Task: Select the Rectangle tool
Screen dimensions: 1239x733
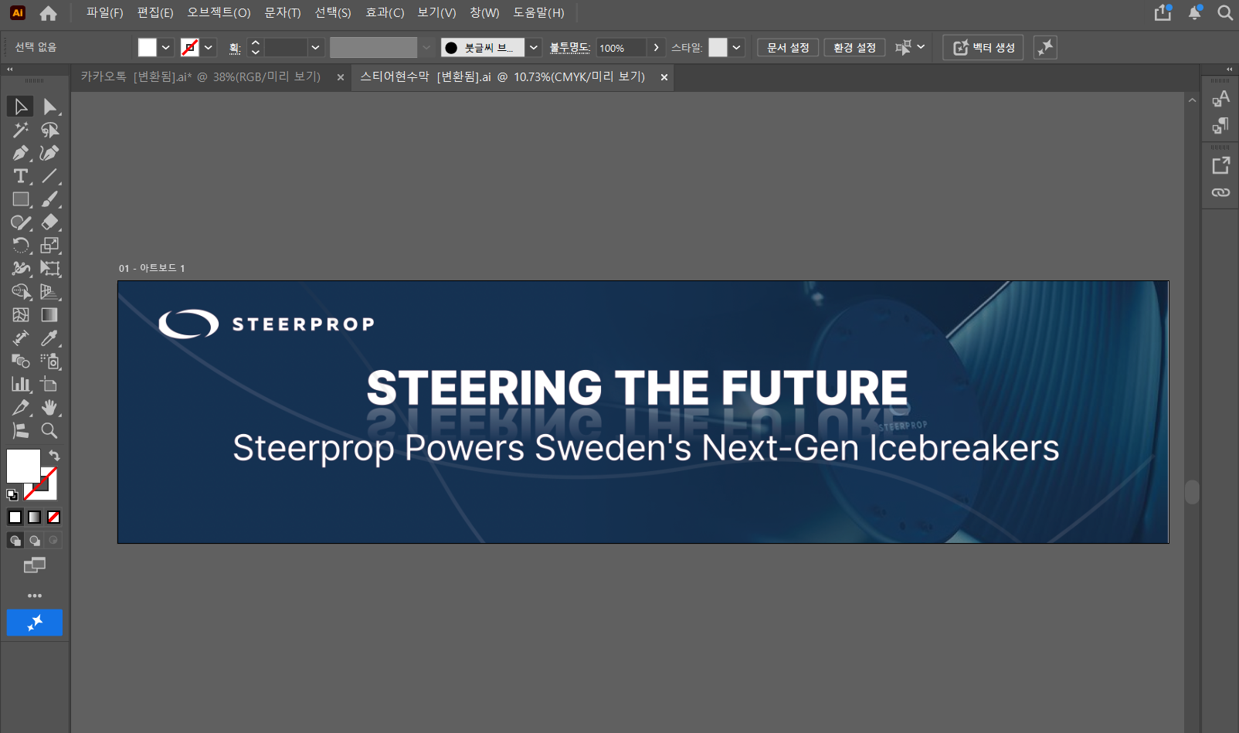Action: click(21, 199)
